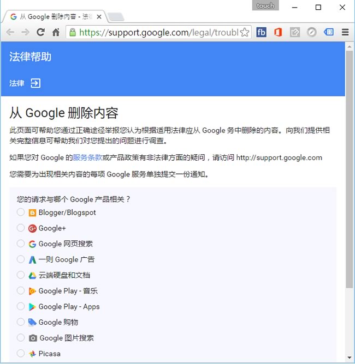Viewport: 355px width, 364px height.
Task: Select the Blogger/Blogspot radio button
Action: coord(21,212)
